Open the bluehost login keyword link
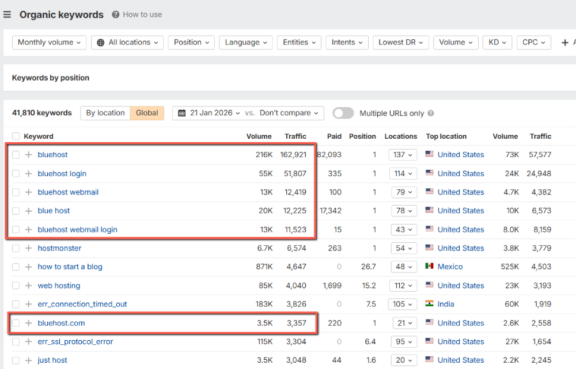The height and width of the screenshot is (369, 576). [62, 173]
